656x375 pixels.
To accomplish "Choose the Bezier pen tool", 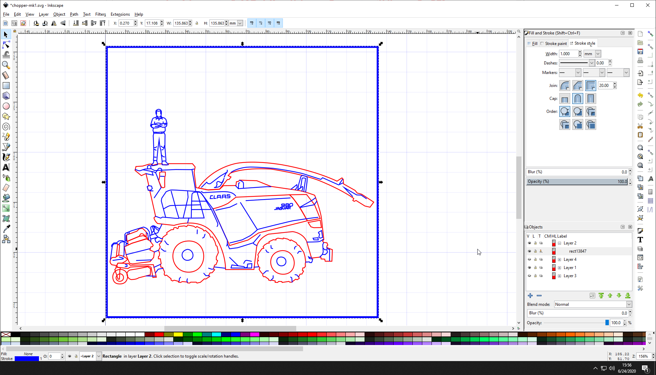I will tap(6, 147).
